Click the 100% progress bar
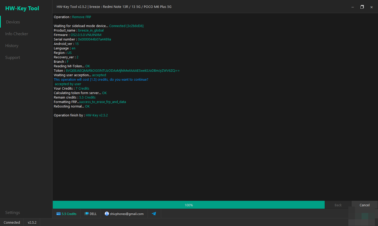The image size is (378, 226). (189, 205)
